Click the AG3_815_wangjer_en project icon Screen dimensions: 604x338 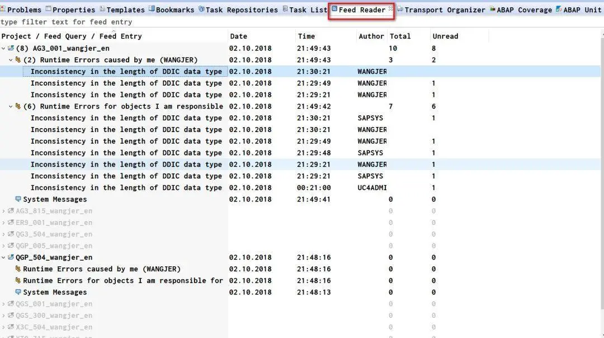pos(11,211)
